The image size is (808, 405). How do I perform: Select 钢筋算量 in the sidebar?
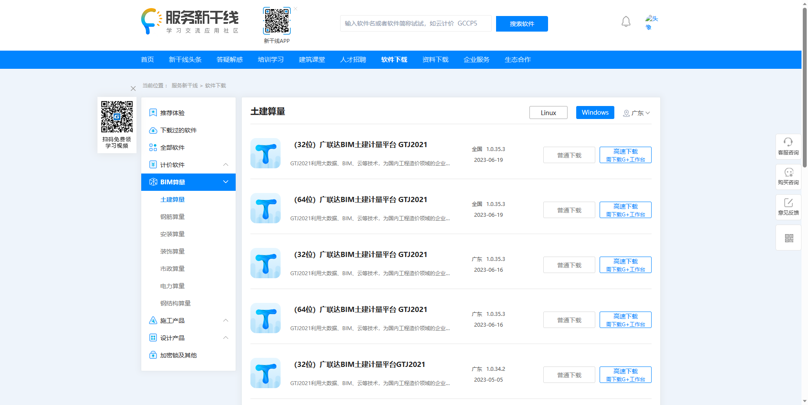172,217
